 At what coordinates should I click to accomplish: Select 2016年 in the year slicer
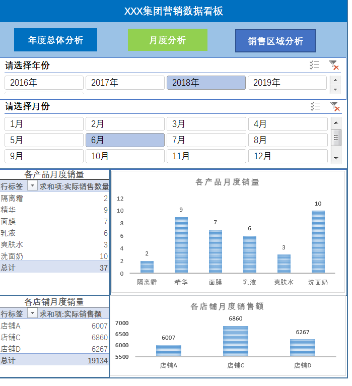tap(44, 83)
